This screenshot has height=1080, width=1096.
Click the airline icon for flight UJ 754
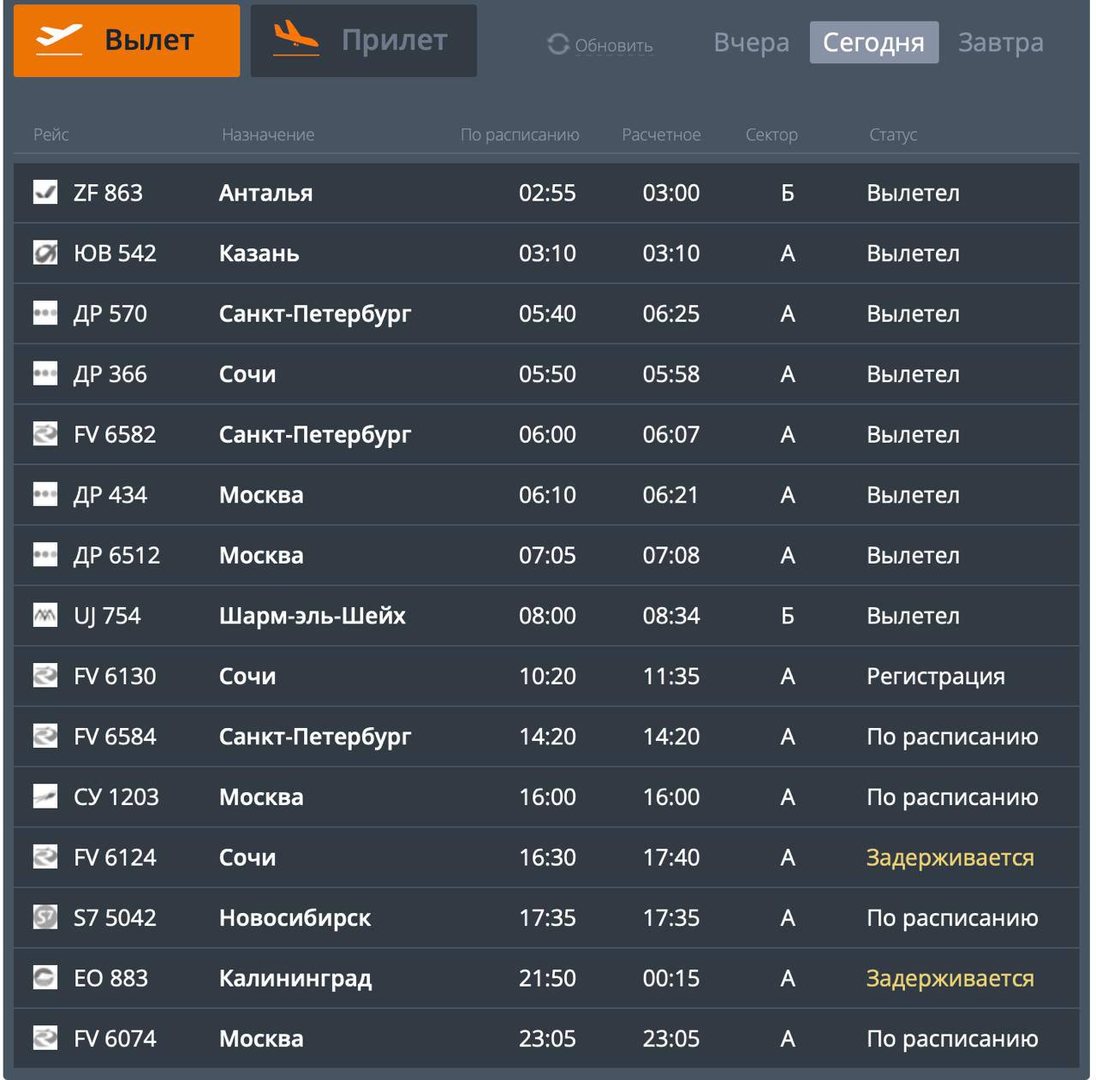coord(45,615)
